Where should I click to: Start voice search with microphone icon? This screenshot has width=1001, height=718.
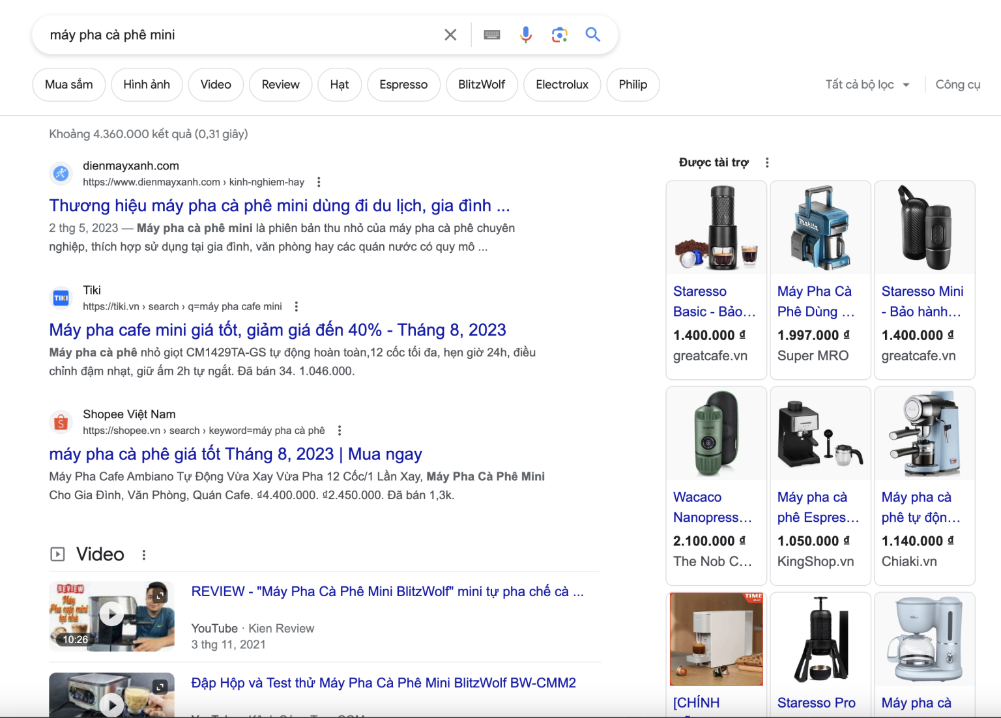click(x=526, y=35)
